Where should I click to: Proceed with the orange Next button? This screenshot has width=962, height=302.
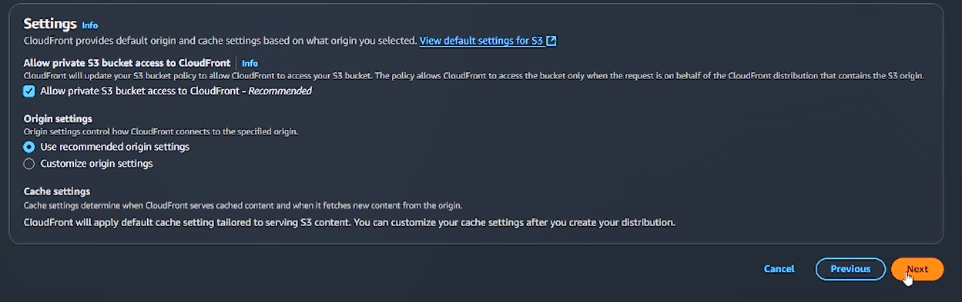pos(917,269)
